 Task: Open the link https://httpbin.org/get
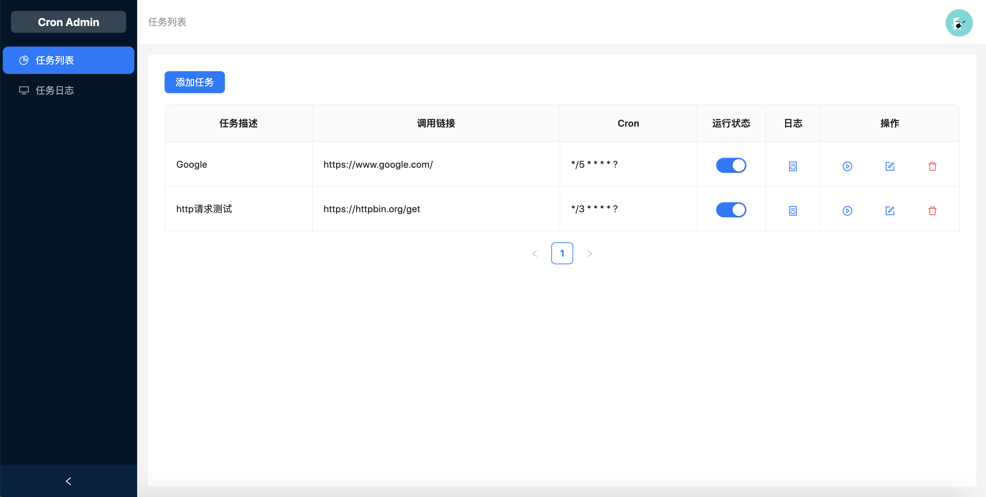tap(372, 208)
